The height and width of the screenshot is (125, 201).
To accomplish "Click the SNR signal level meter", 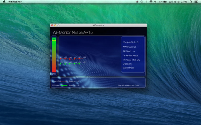I will [x=54, y=55].
